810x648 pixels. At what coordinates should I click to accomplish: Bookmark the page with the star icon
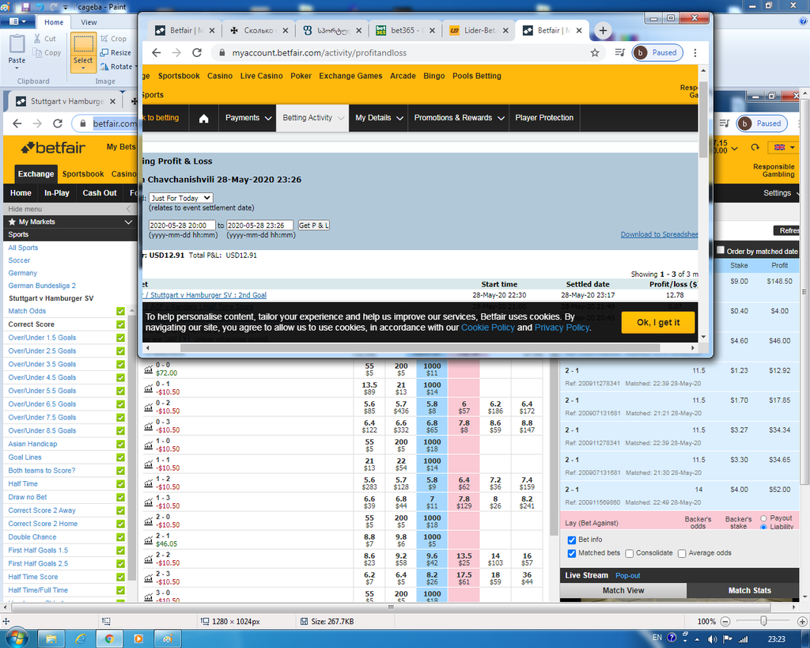tap(595, 53)
